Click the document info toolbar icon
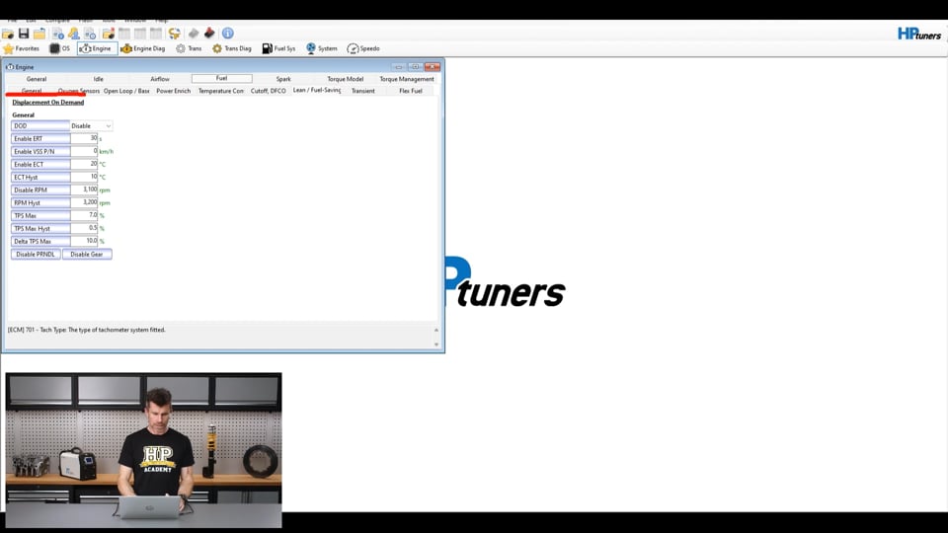Image resolution: width=948 pixels, height=533 pixels. coord(58,34)
